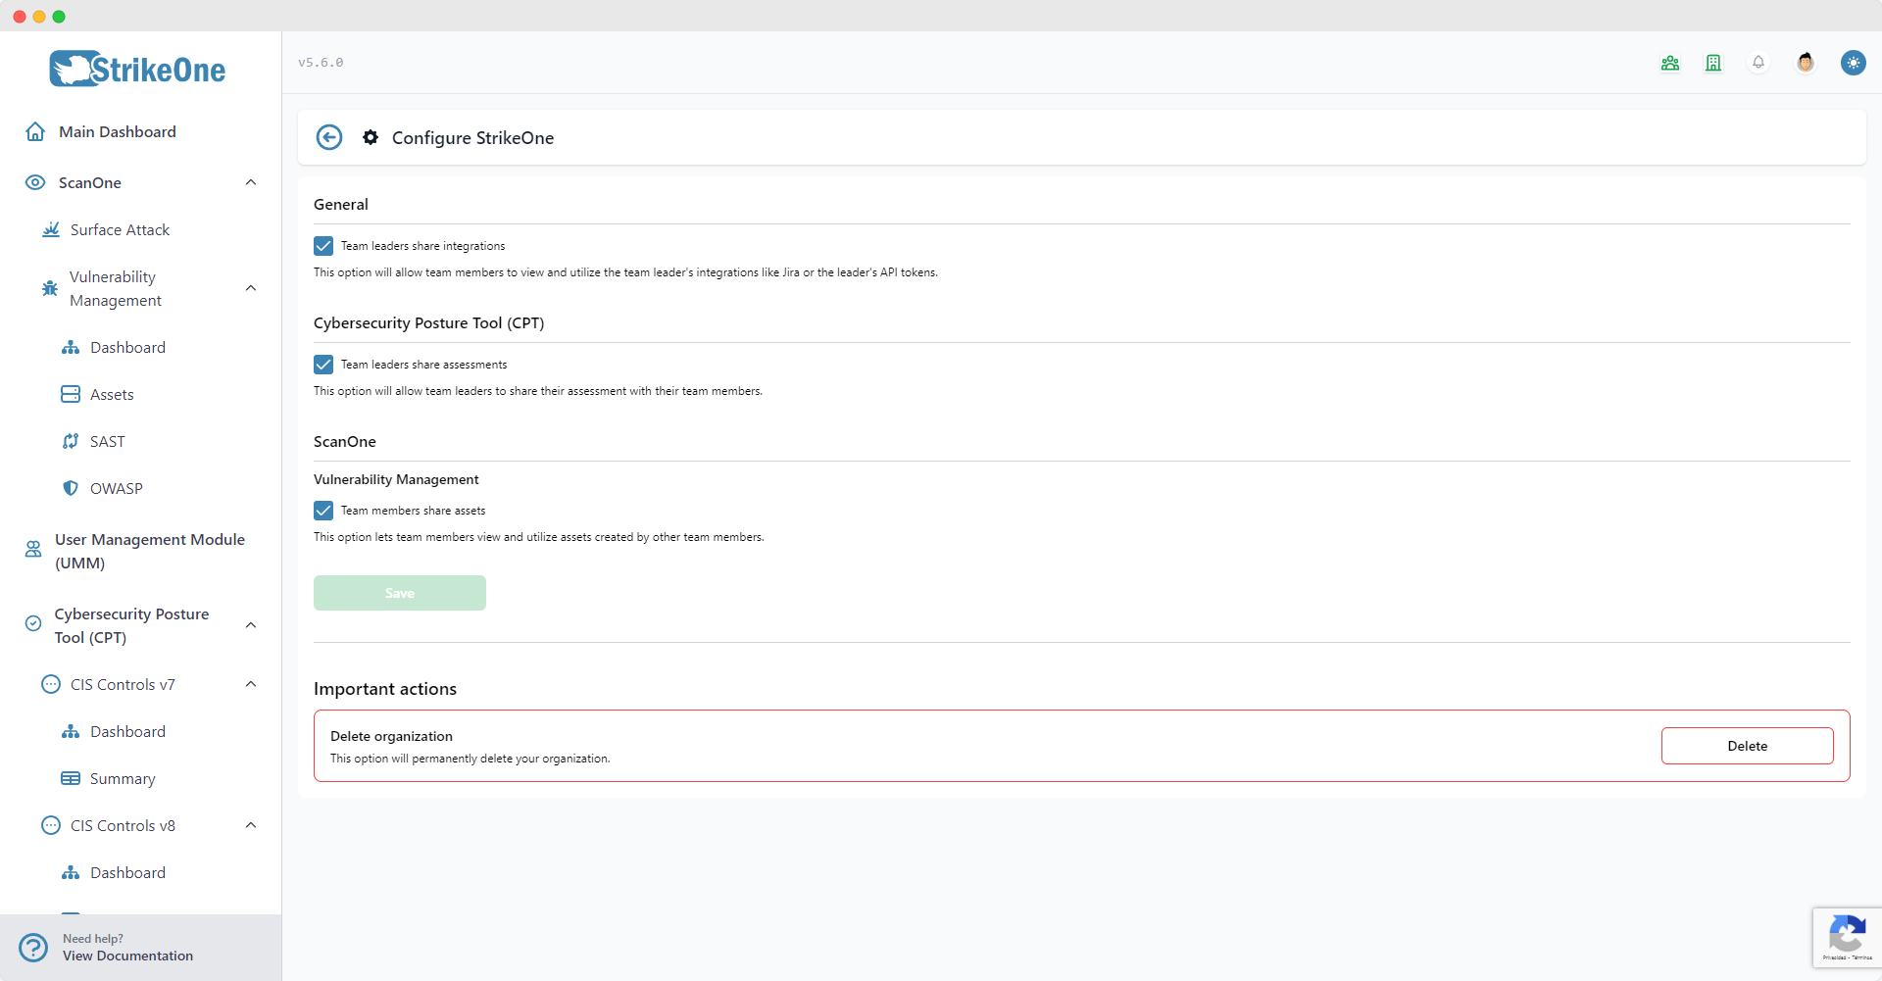Click the green organization building icon
The width and height of the screenshot is (1882, 981).
click(1712, 62)
